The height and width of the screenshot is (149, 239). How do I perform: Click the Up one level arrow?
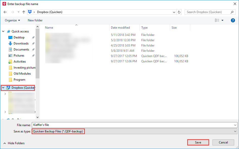pos(24,12)
